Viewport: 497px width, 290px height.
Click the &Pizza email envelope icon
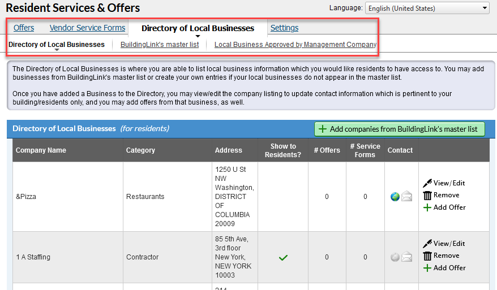406,197
